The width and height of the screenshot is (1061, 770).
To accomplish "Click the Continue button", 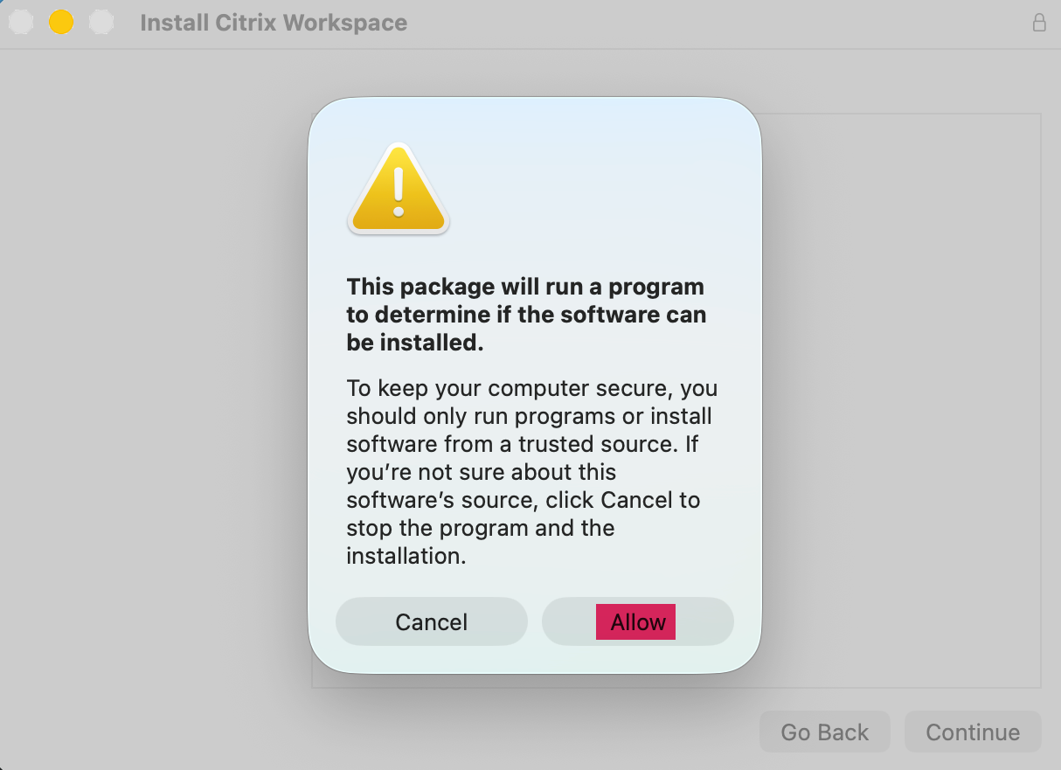I will (x=972, y=732).
